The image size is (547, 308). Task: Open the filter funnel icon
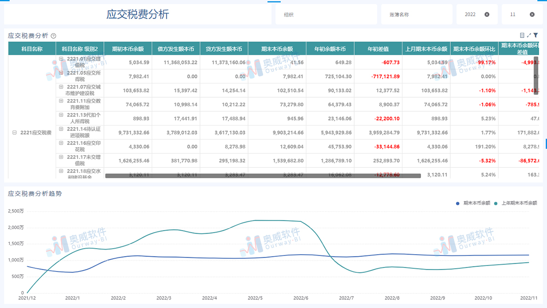point(535,35)
